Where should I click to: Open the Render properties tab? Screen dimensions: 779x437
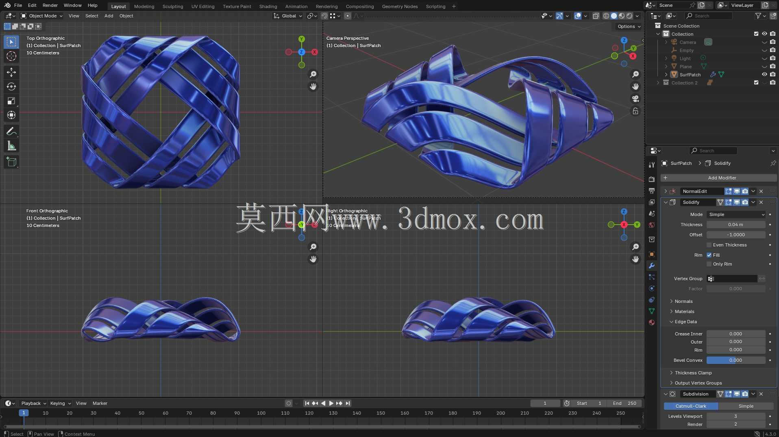(x=652, y=179)
